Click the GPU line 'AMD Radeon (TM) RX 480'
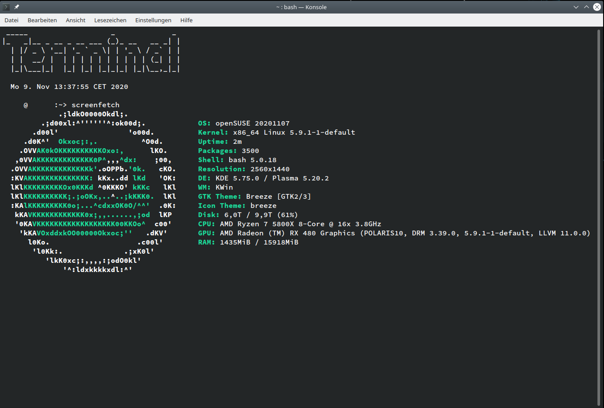This screenshot has height=408, width=604. [x=394, y=233]
